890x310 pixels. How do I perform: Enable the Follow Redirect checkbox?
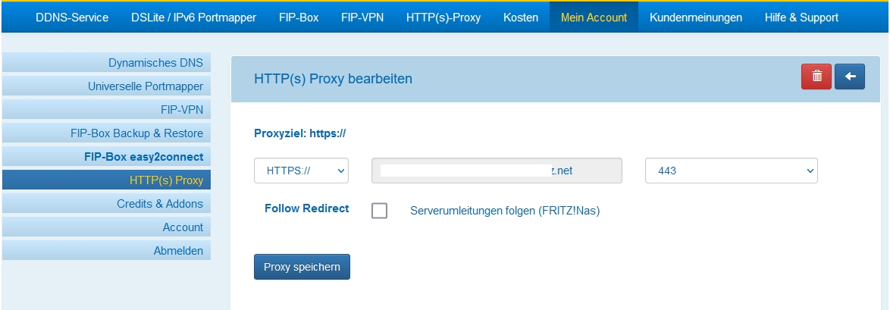[379, 211]
